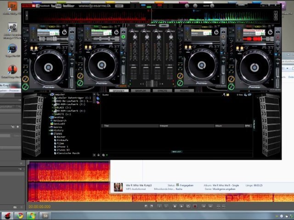
Task: Open the Chrome browser in the taskbar
Action: coord(19,215)
